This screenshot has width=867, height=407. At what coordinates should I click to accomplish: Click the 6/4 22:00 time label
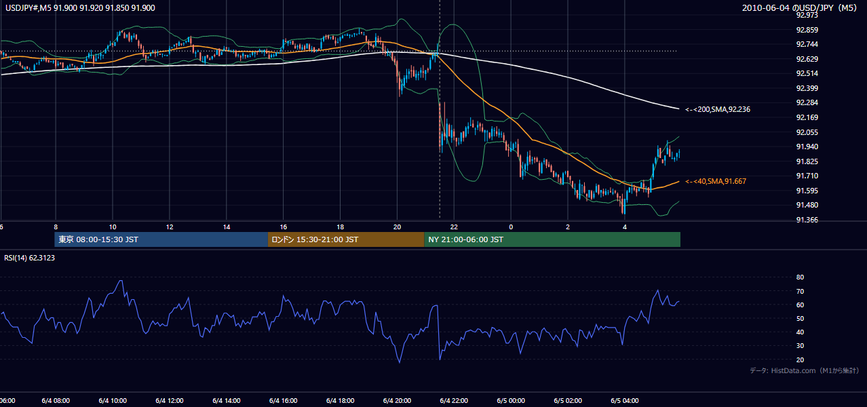pyautogui.click(x=454, y=401)
